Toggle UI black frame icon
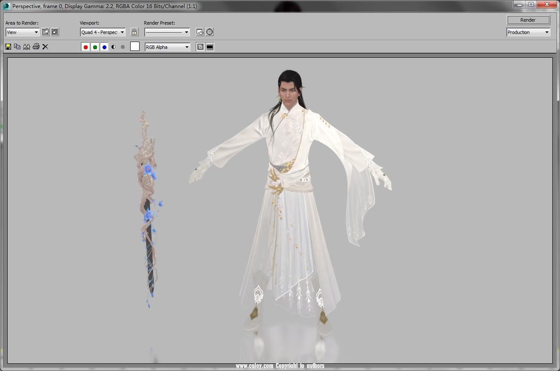The width and height of the screenshot is (560, 371). [x=209, y=47]
